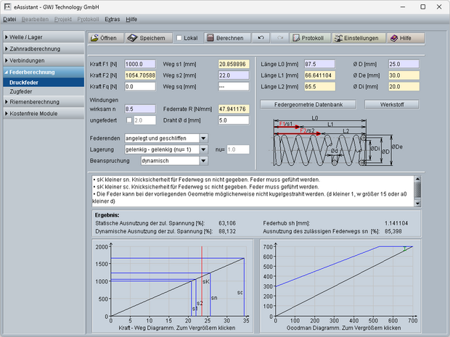Viewport: 450px width, 337px height.
Task: Click the redo arrow icon
Action: point(279,38)
